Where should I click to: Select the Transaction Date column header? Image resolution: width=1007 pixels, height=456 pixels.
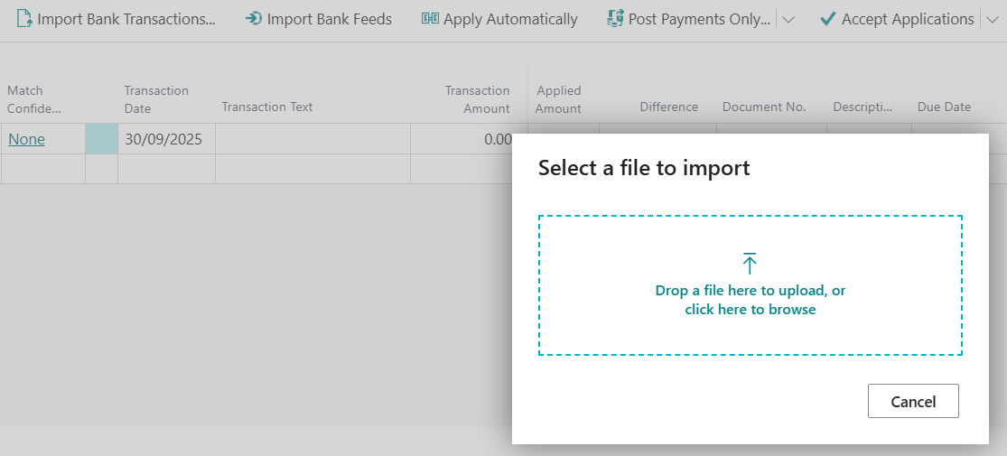(x=156, y=99)
